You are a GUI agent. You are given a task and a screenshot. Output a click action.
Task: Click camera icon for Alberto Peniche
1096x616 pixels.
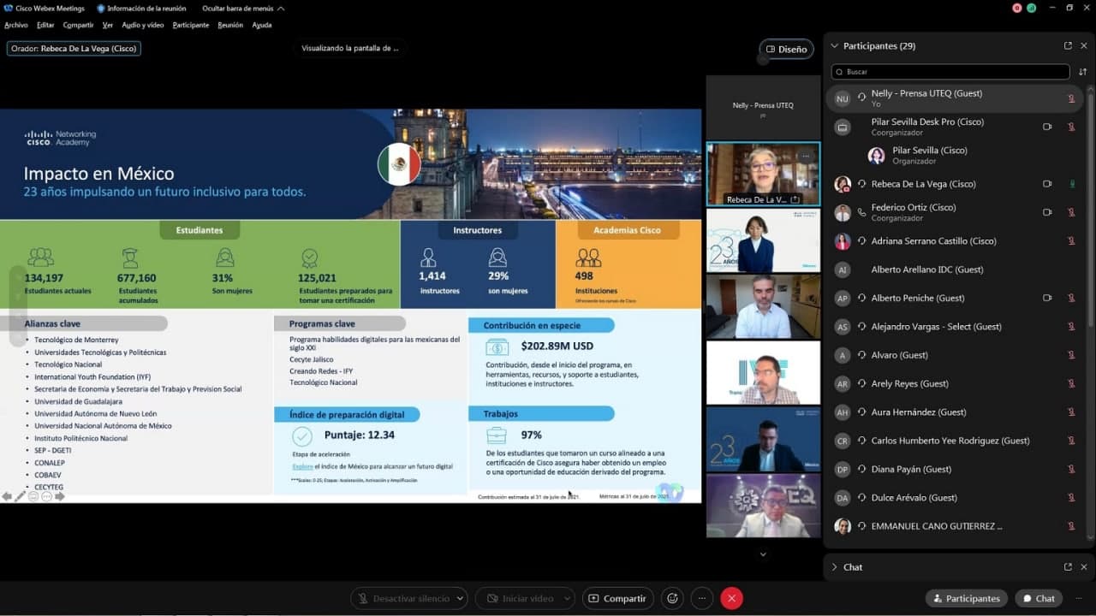1047,298
